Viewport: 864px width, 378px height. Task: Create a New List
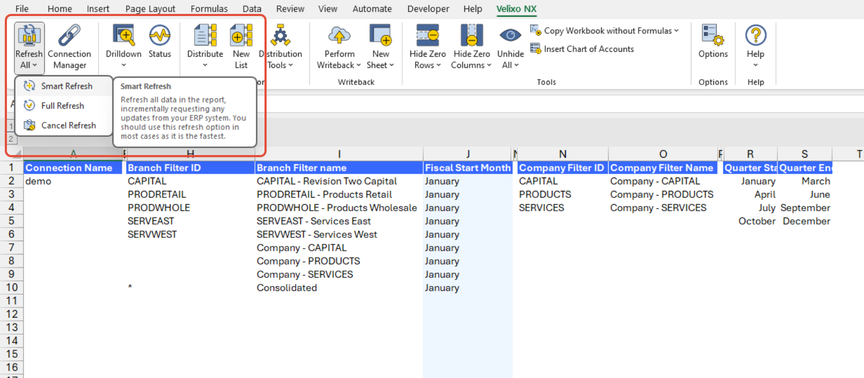pyautogui.click(x=241, y=47)
